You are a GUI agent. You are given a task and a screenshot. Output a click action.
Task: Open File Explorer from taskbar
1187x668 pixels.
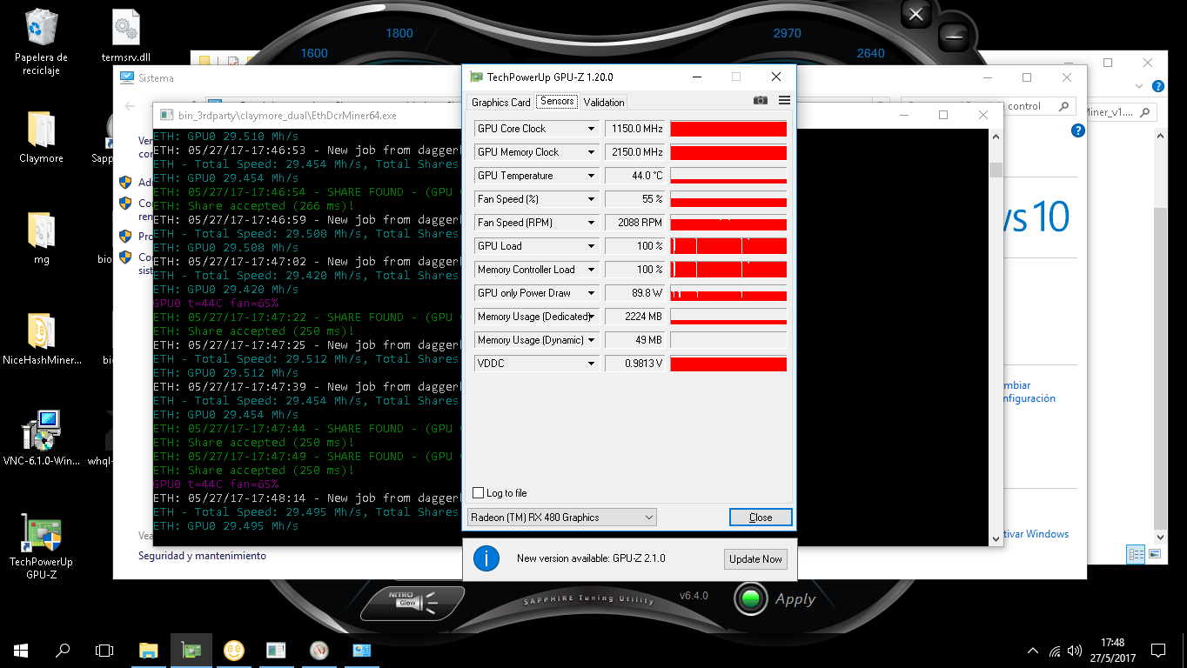pyautogui.click(x=149, y=650)
